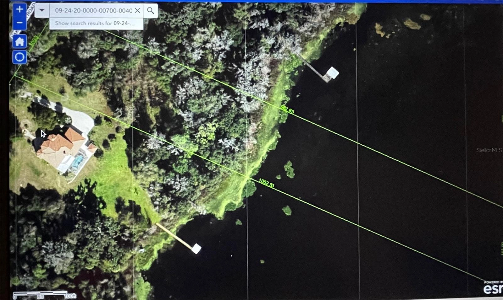Click the map scale bar
Viewport: 503px width, 300px height.
[44, 295]
